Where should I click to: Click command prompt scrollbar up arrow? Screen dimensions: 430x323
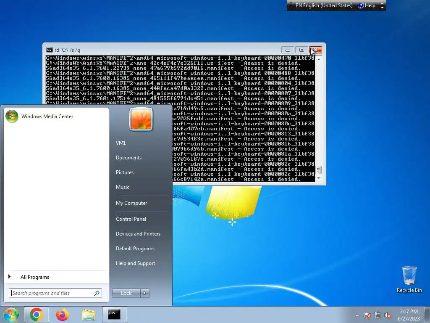319,59
